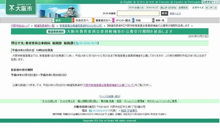The height and width of the screenshot is (128, 220).
Task: Select the 総合 navigation tab
Action: 62,20
